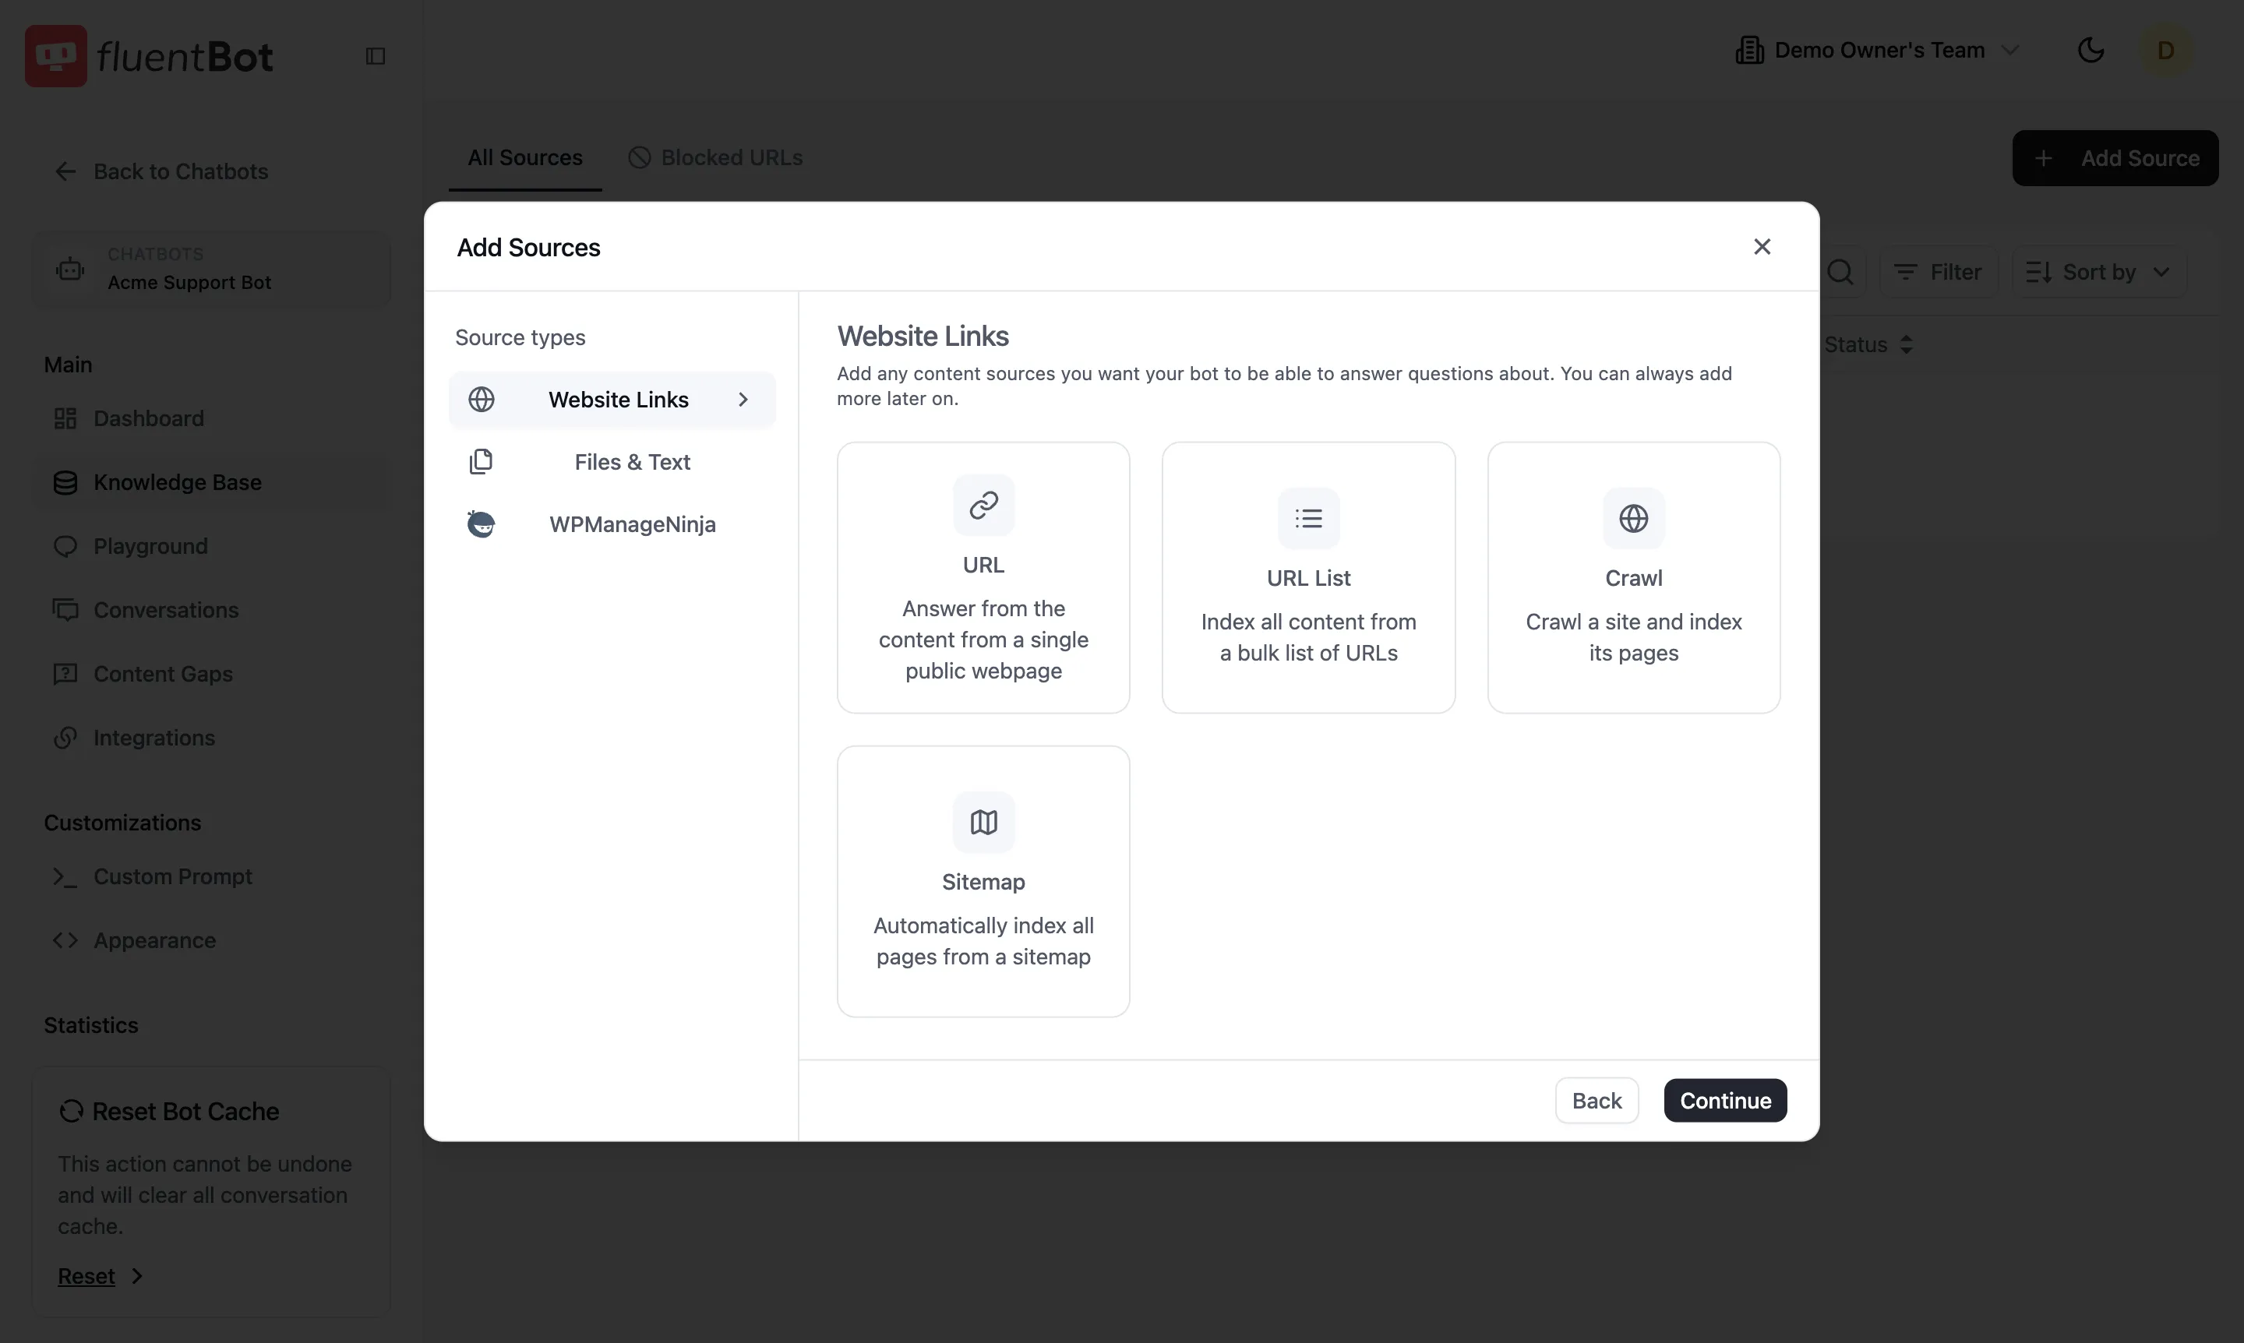Open Playground in the sidebar
Screen dimensions: 2244x1343
[211, 547]
